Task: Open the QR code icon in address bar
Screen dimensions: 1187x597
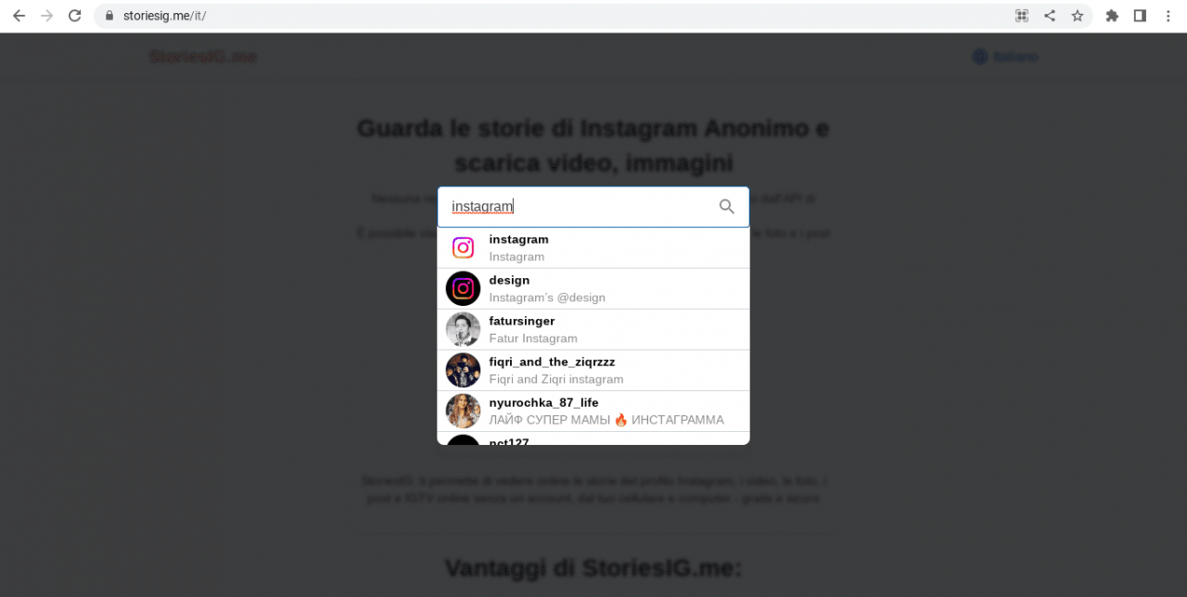Action: tap(1022, 16)
